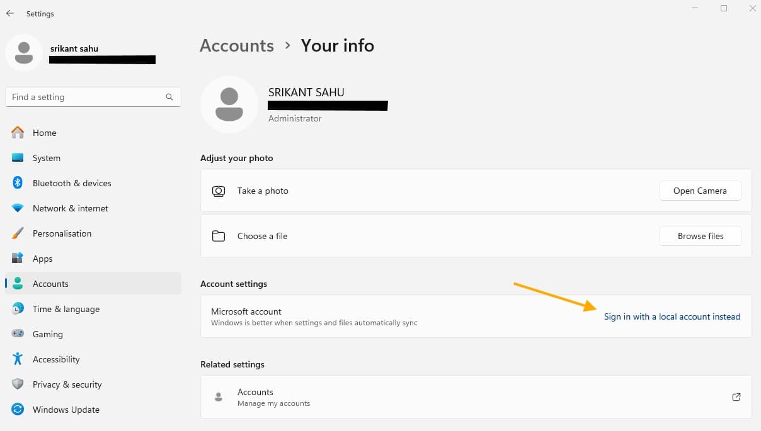Open Bluetooth & devices settings
This screenshot has width=761, height=431.
(72, 183)
